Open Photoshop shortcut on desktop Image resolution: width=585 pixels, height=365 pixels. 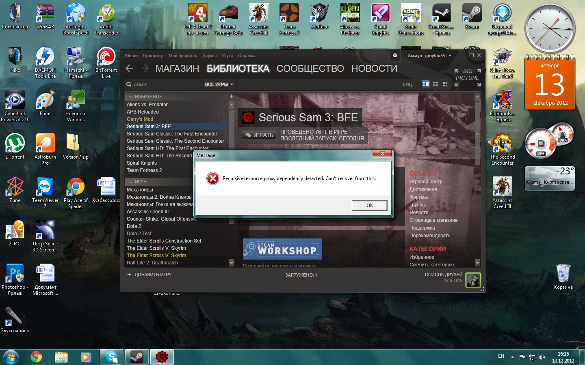15,279
